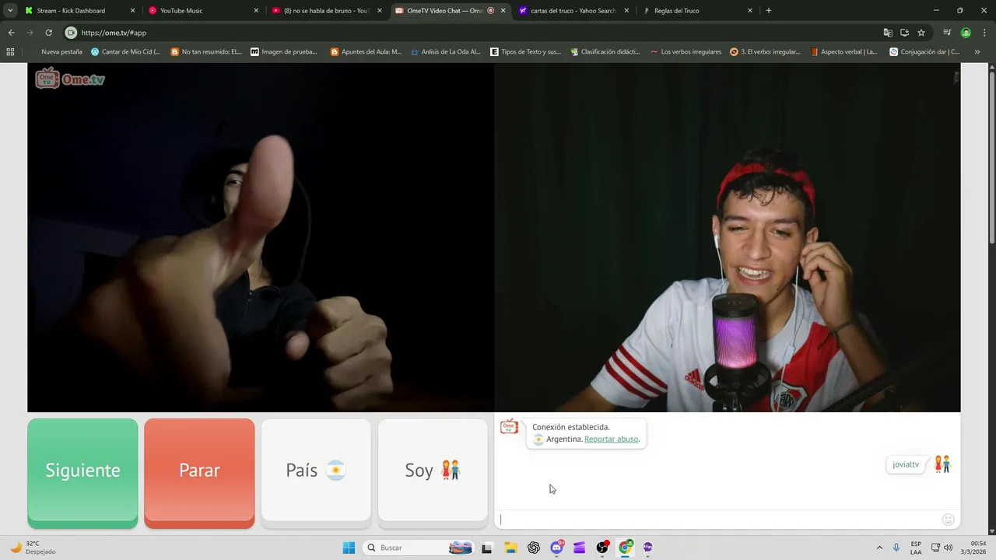Switch to the Reglas del Truco tab
Screen dimensions: 996x560
pos(696,11)
